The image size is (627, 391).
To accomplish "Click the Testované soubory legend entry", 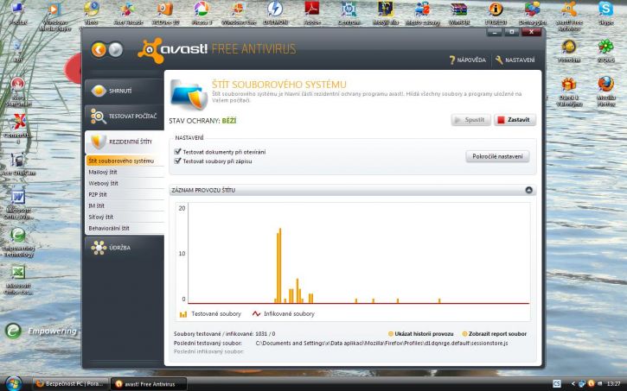I will [x=210, y=314].
